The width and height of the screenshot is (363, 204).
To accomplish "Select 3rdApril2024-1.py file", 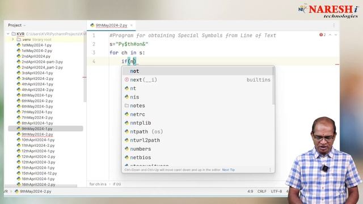I will 37,73.
